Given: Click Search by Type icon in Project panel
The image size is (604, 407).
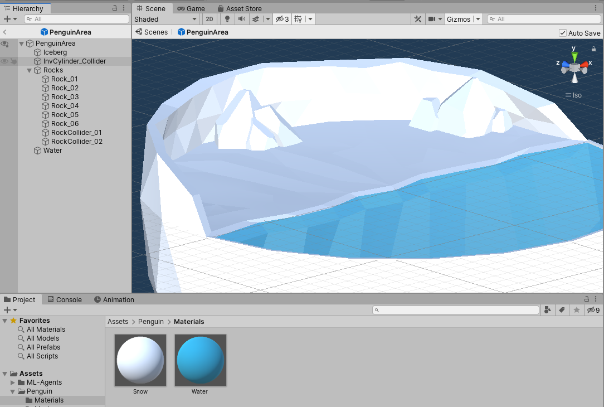Looking at the screenshot, I should tap(548, 310).
